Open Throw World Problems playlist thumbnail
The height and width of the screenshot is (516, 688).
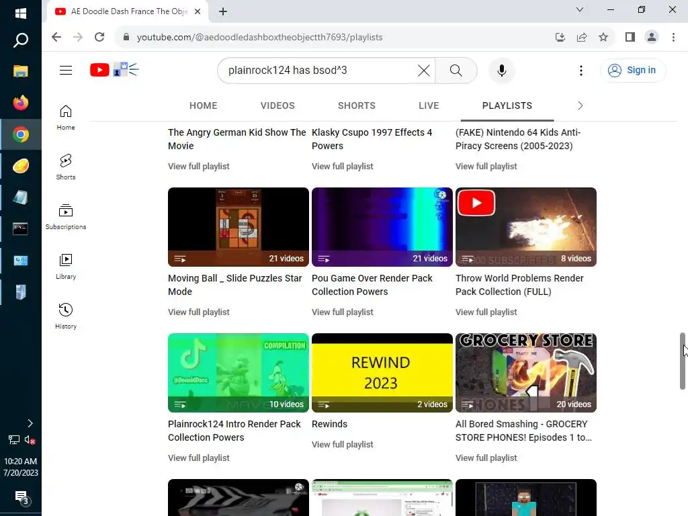pyautogui.click(x=526, y=227)
